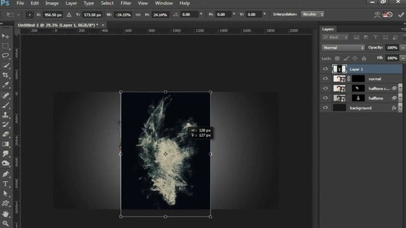Viewport: 406px width, 228px height.
Task: Select the History Brush tool
Action: (5, 124)
